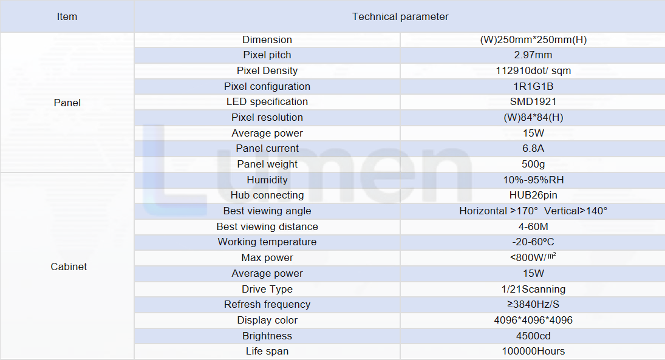Image resolution: width=665 pixels, height=360 pixels.
Task: Select the 4500cd brightness value
Action: tap(533, 336)
